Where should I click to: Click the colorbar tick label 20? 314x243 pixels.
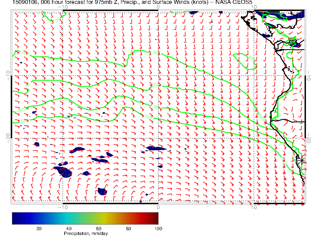[39, 228]
